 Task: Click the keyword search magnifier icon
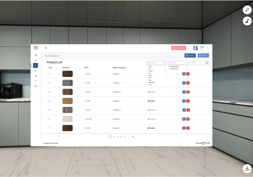pos(207,63)
